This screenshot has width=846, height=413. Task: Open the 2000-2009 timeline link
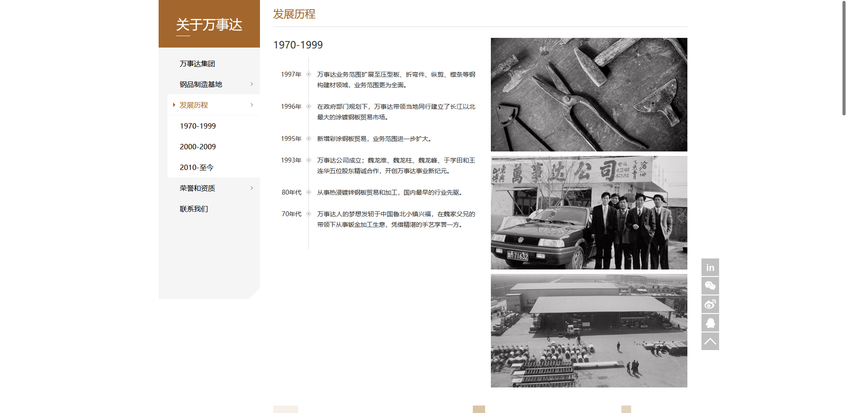click(197, 147)
